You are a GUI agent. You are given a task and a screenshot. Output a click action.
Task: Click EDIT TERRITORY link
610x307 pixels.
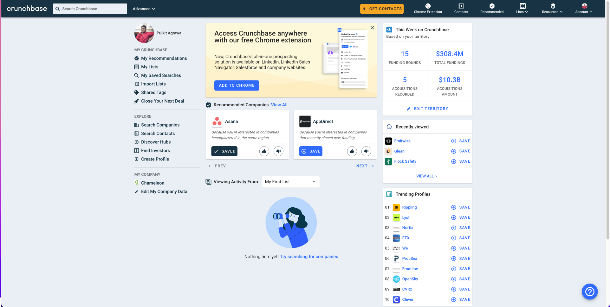pyautogui.click(x=427, y=109)
